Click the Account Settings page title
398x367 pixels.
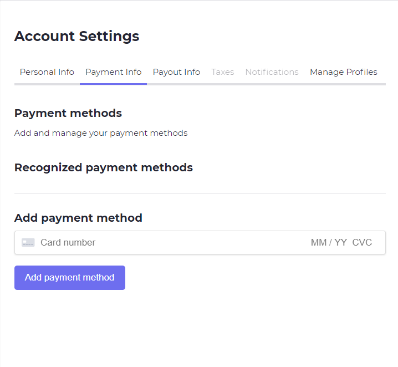[76, 36]
